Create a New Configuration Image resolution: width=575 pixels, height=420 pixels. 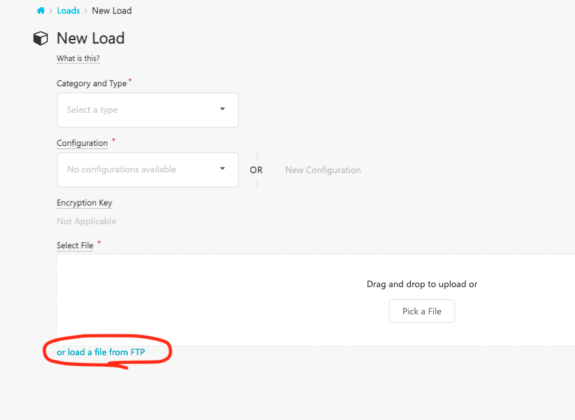click(323, 170)
